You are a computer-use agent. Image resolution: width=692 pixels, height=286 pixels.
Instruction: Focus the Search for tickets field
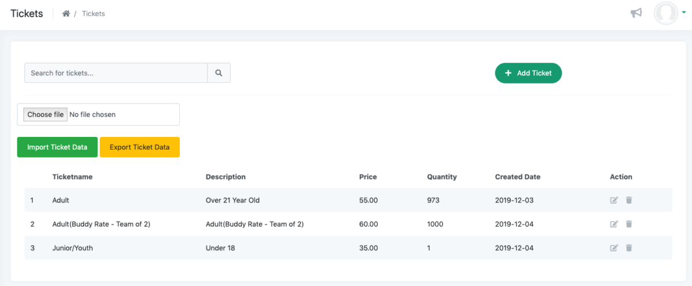[x=116, y=73]
